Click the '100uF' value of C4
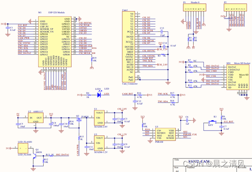 click(x=56, y=126)
